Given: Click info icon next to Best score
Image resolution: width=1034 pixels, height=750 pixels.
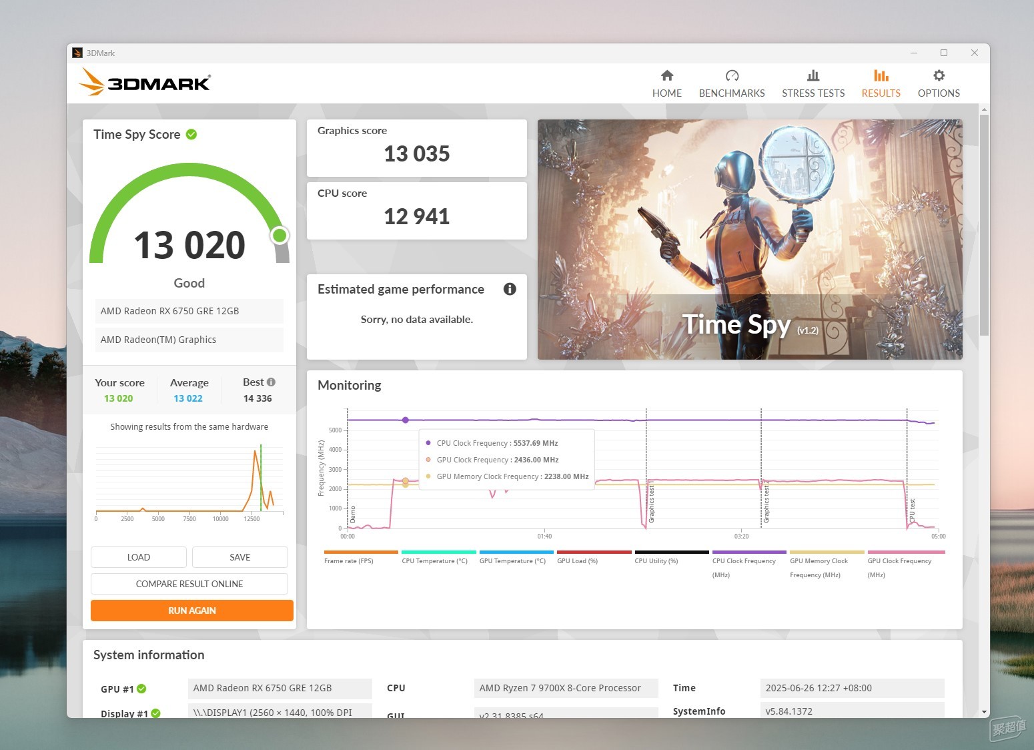Looking at the screenshot, I should pos(271,382).
